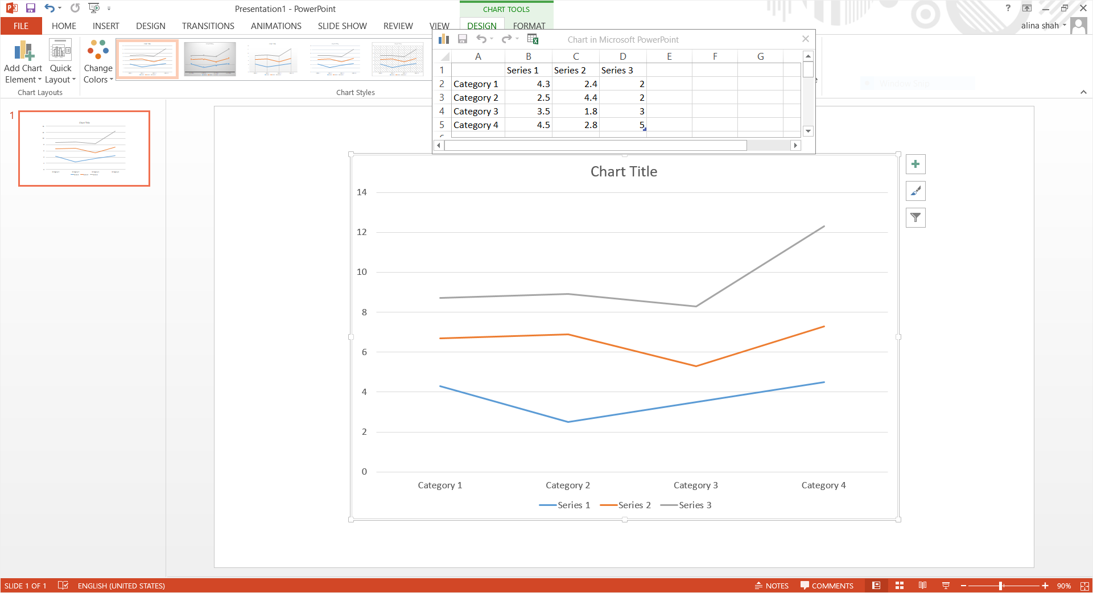This screenshot has height=593, width=1093.
Task: Click ENGLISH (UNITED STATES) in the status bar
Action: coord(121,586)
